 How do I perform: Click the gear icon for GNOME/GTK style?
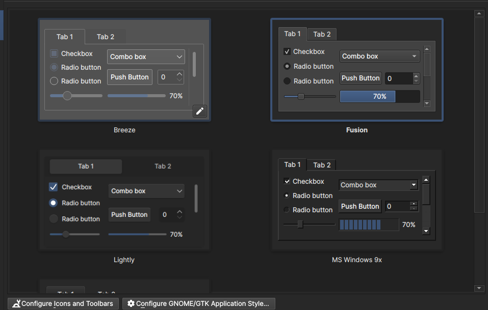click(x=131, y=303)
